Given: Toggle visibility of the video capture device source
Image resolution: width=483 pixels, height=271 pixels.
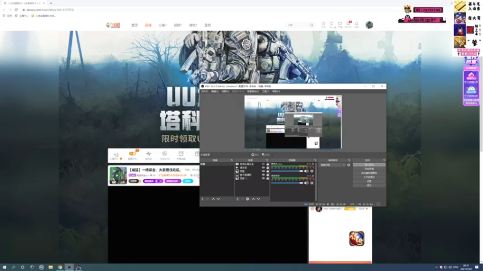Looking at the screenshot, I should click(263, 164).
